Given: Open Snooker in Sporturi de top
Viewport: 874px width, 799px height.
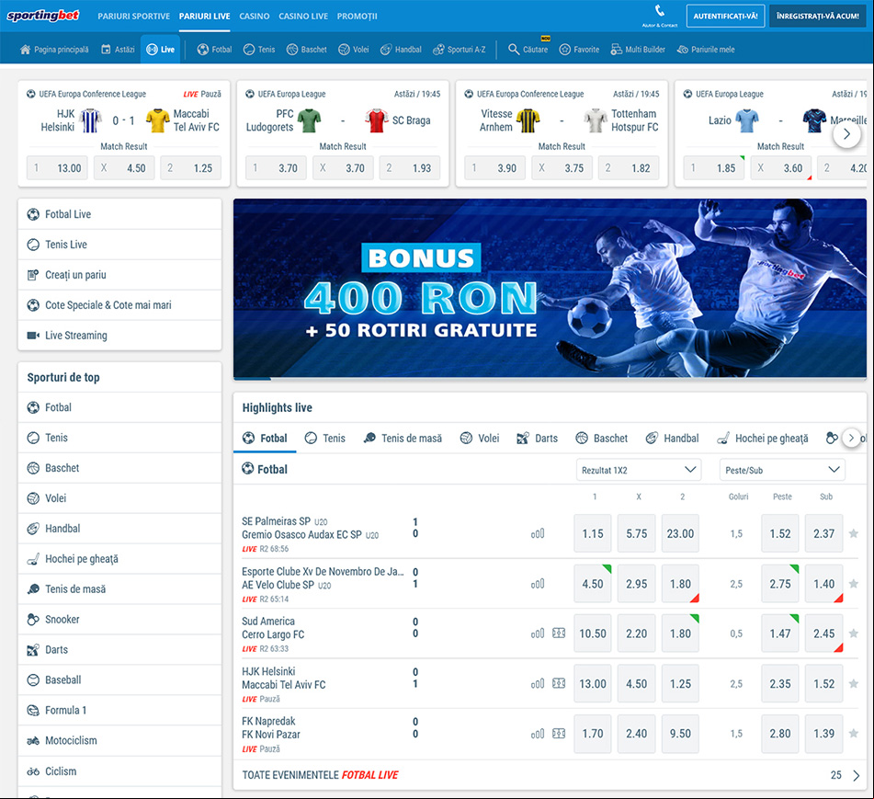Looking at the screenshot, I should click(x=119, y=620).
